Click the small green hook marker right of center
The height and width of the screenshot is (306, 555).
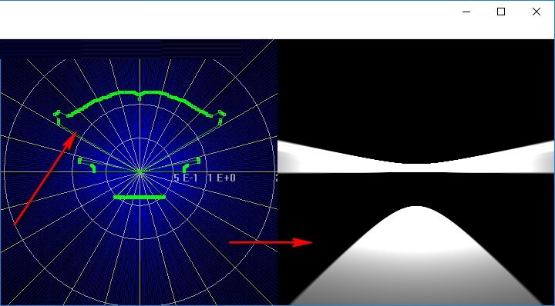pos(185,168)
